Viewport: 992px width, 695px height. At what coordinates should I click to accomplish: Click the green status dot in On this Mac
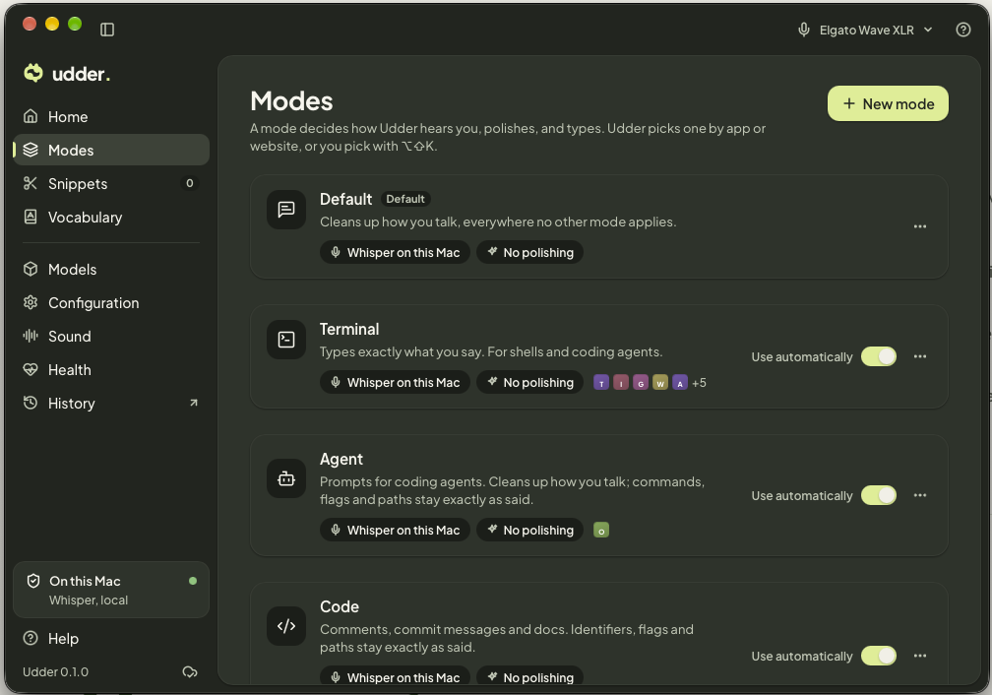(192, 581)
